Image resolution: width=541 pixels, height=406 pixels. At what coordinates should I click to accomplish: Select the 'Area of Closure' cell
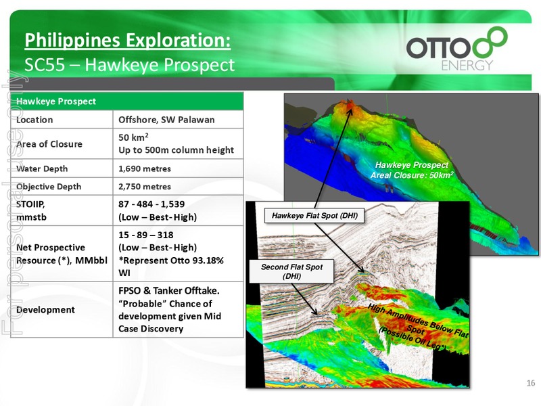point(62,143)
